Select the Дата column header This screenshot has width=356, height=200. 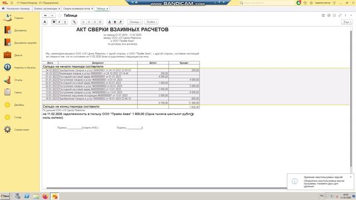[50, 63]
